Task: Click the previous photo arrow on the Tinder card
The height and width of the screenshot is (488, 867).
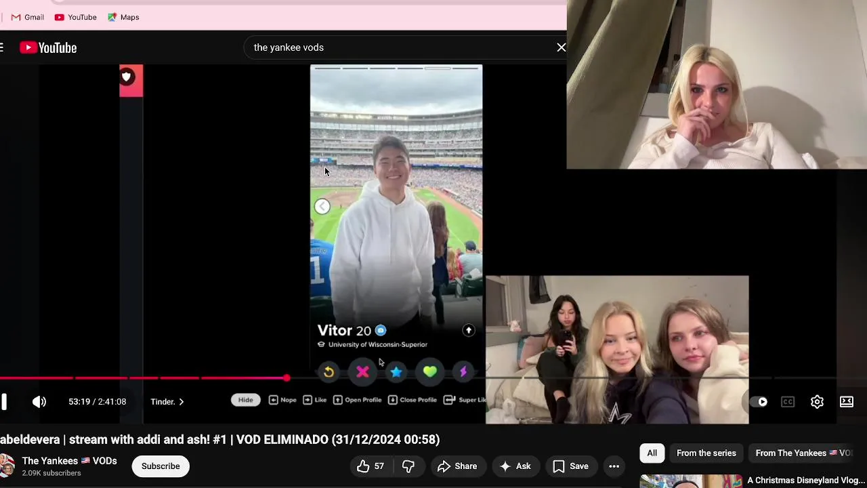Action: click(x=322, y=207)
